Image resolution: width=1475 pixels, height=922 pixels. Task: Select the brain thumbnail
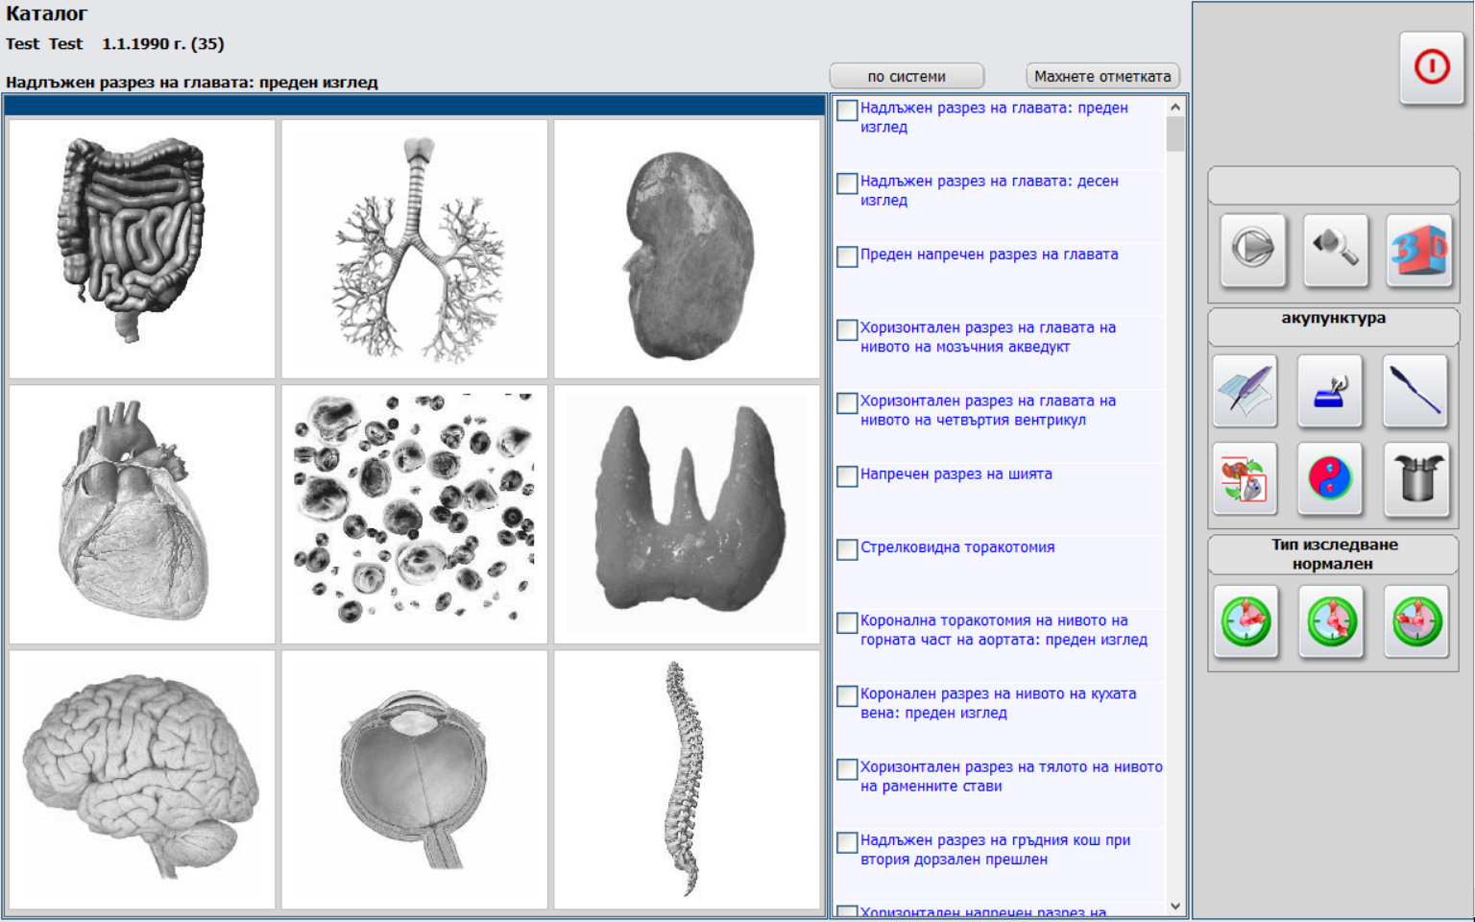(142, 780)
